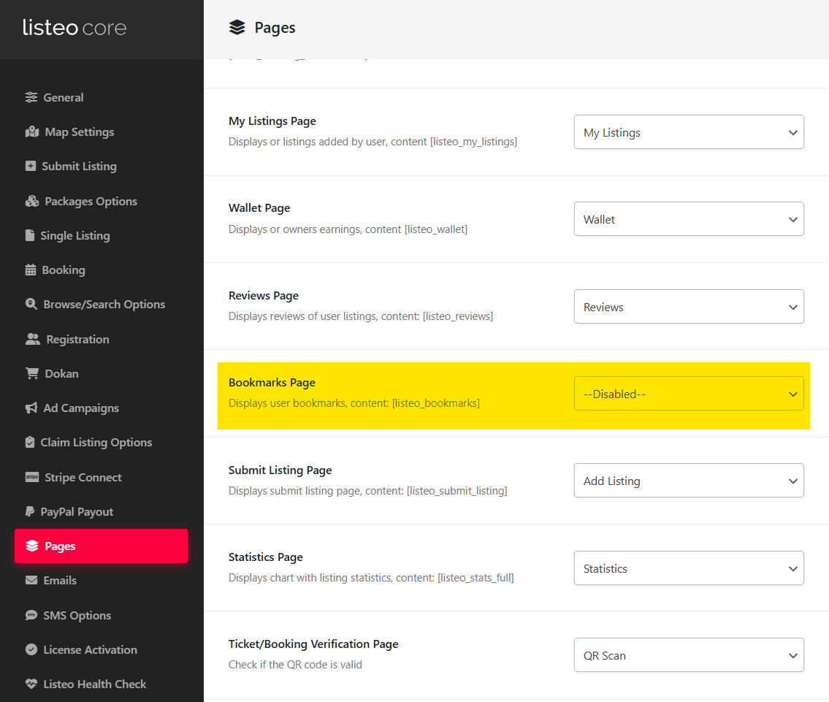Click the Registration users icon
The image size is (829, 702).
(32, 340)
